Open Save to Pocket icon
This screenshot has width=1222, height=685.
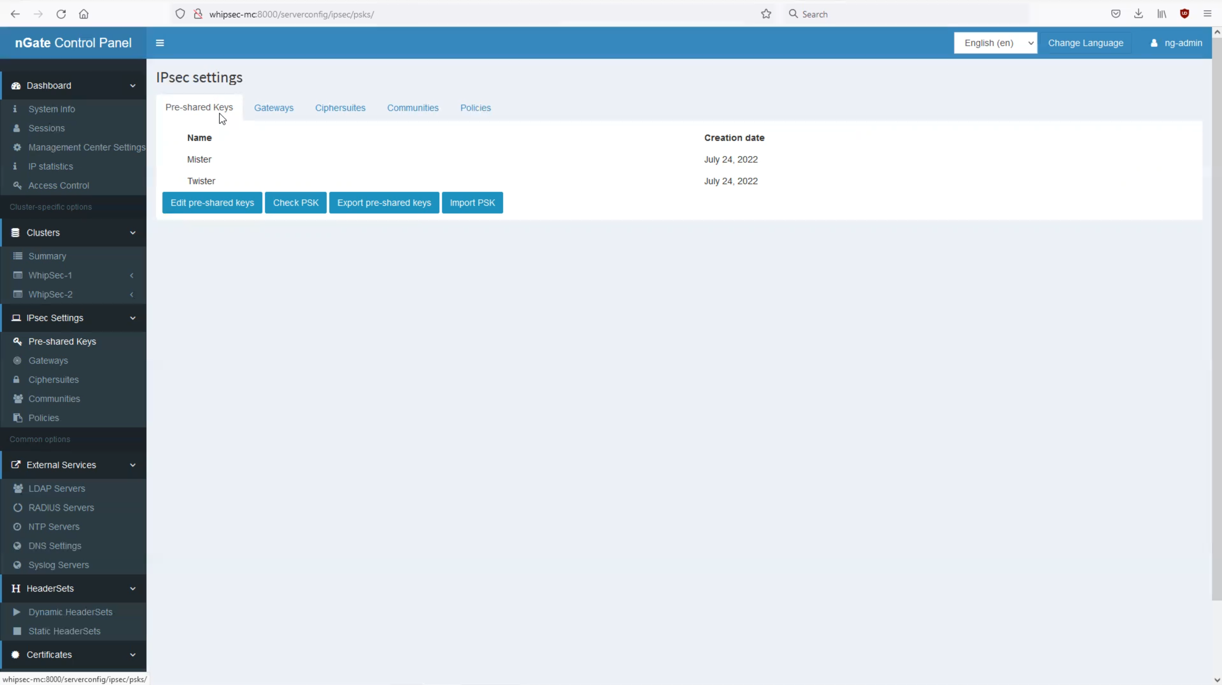[x=1115, y=14]
